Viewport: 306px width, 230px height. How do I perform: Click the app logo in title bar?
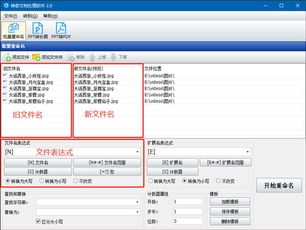(6, 6)
